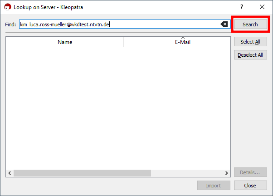Screen dimensions: 273x196
Task: Click the Find label beside the input
Action: tap(10, 24)
